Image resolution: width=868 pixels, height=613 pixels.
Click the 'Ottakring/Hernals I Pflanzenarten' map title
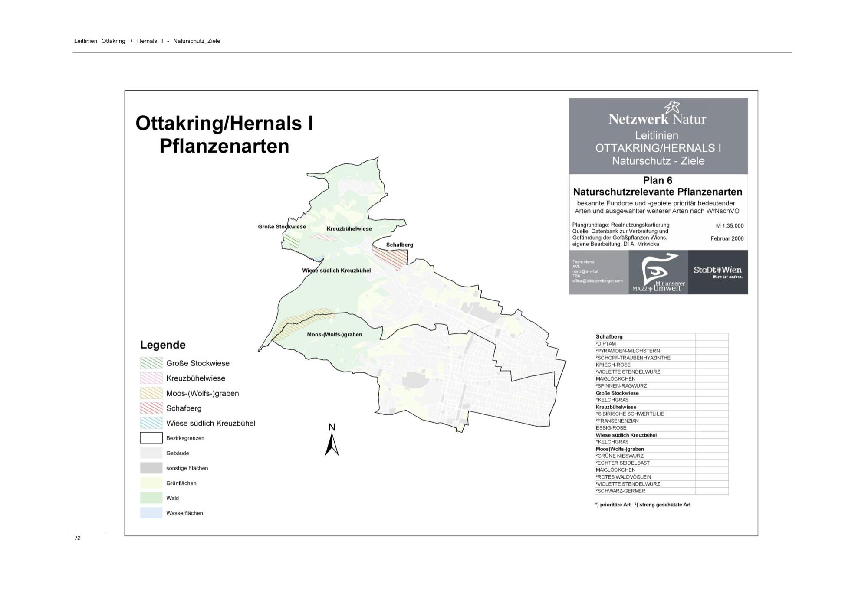[x=224, y=134]
